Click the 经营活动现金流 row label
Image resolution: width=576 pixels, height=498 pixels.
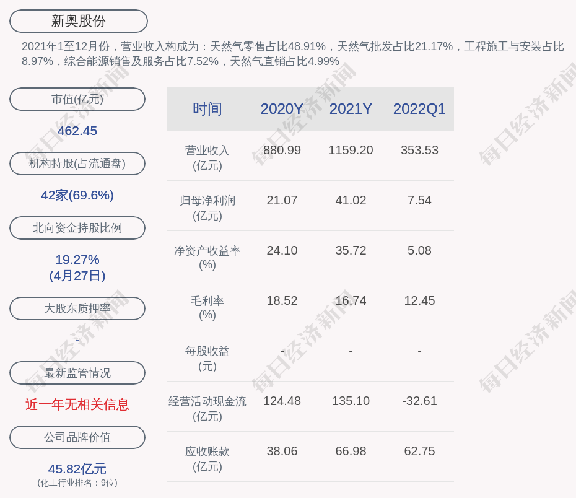tap(207, 401)
